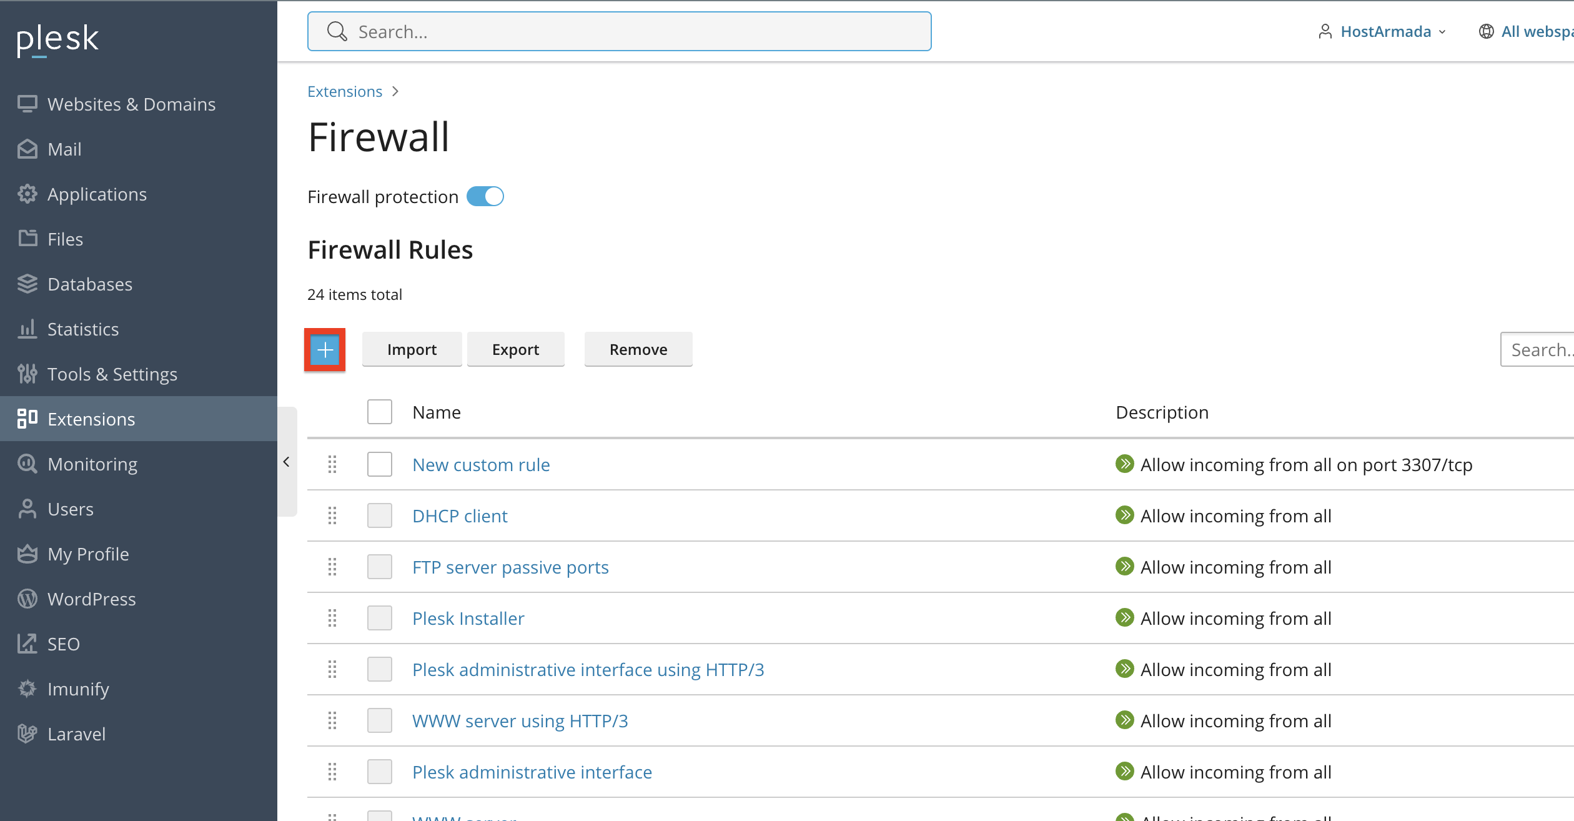Check the New custom rule checkbox
This screenshot has height=821, width=1574.
coord(380,464)
